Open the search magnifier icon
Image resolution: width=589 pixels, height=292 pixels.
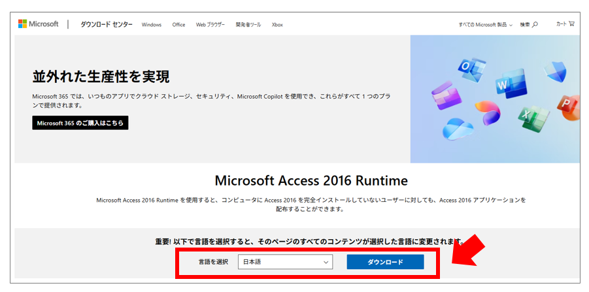(x=535, y=24)
